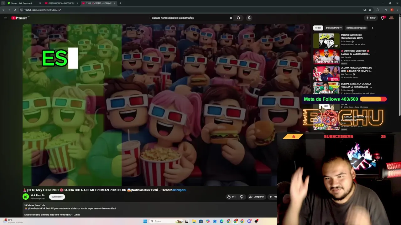Open Microsoft Store from the taskbar
The image size is (401, 225).
pos(201,221)
